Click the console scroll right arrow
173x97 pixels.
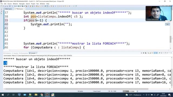[170, 89]
